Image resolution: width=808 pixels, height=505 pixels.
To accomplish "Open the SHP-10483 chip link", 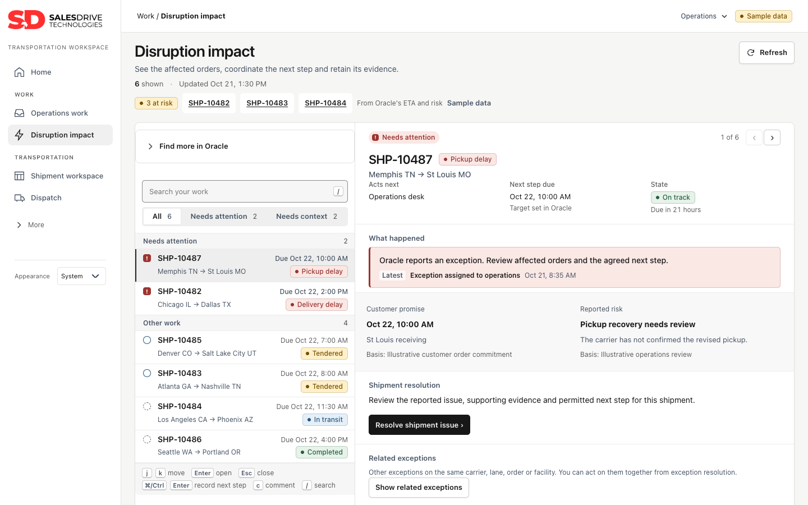I will pos(267,103).
